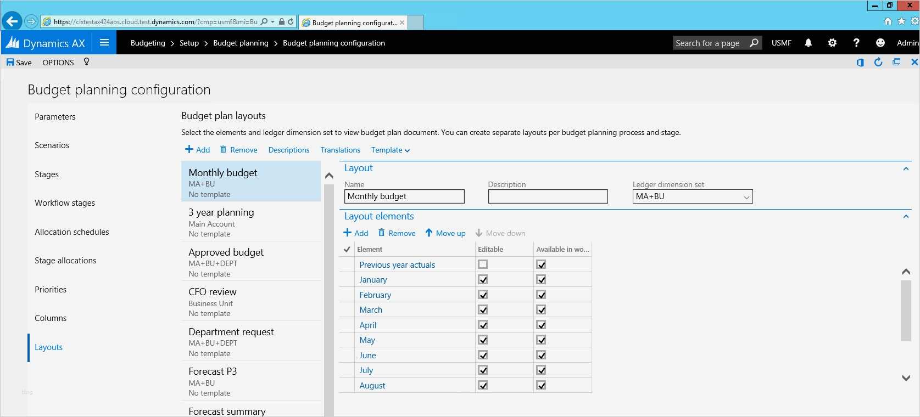Viewport: 920px width, 417px height.
Task: Open the Template dropdown menu
Action: click(391, 150)
